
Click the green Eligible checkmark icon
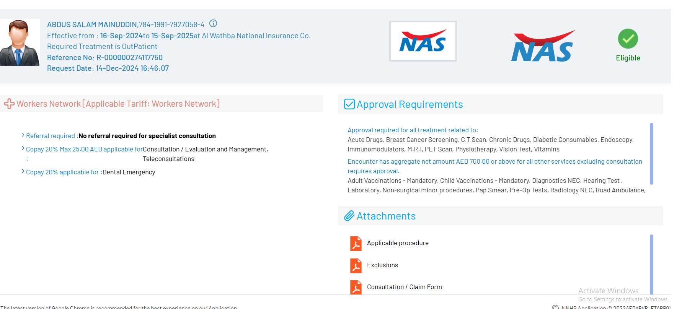628,39
